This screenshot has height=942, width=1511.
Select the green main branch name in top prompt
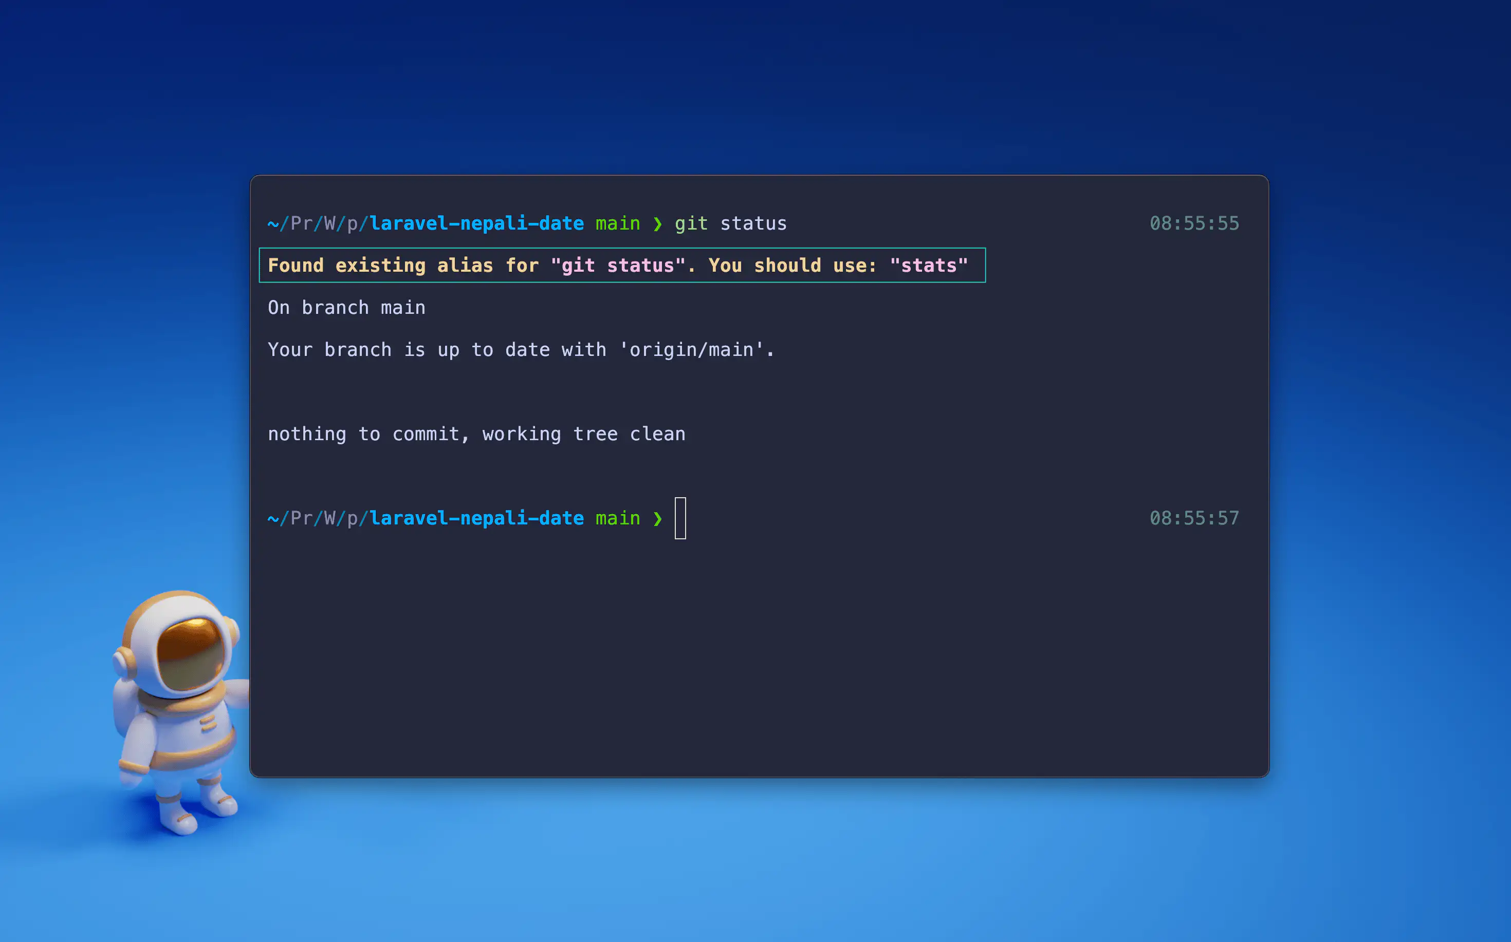[617, 223]
